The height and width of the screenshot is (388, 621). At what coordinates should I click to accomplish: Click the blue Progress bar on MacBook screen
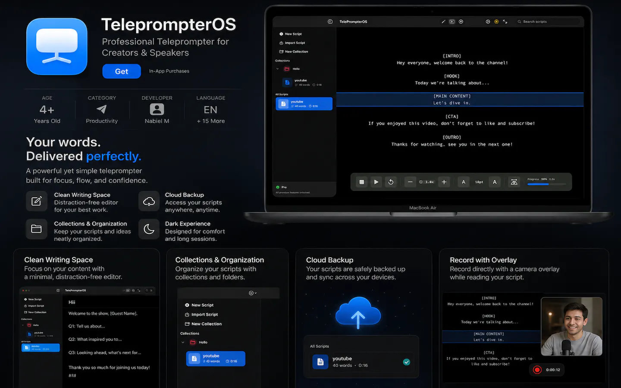[546, 184]
